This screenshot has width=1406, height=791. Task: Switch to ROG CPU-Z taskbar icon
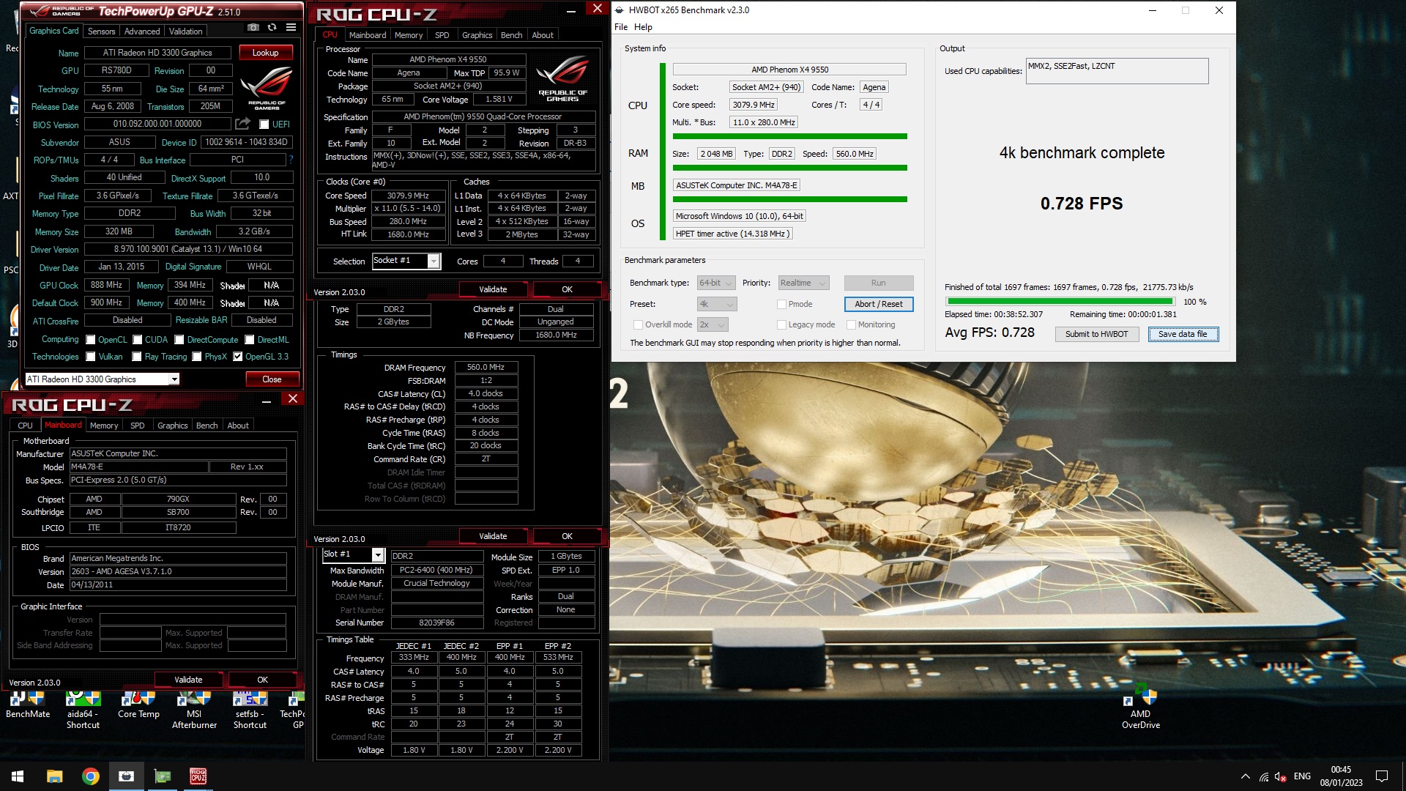198,776
